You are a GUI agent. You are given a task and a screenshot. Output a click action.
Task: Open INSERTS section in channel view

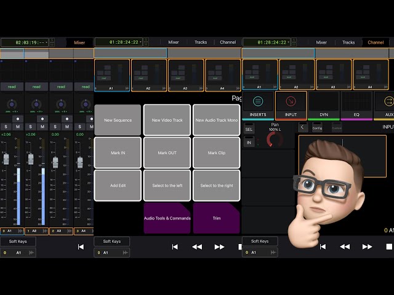(258, 106)
